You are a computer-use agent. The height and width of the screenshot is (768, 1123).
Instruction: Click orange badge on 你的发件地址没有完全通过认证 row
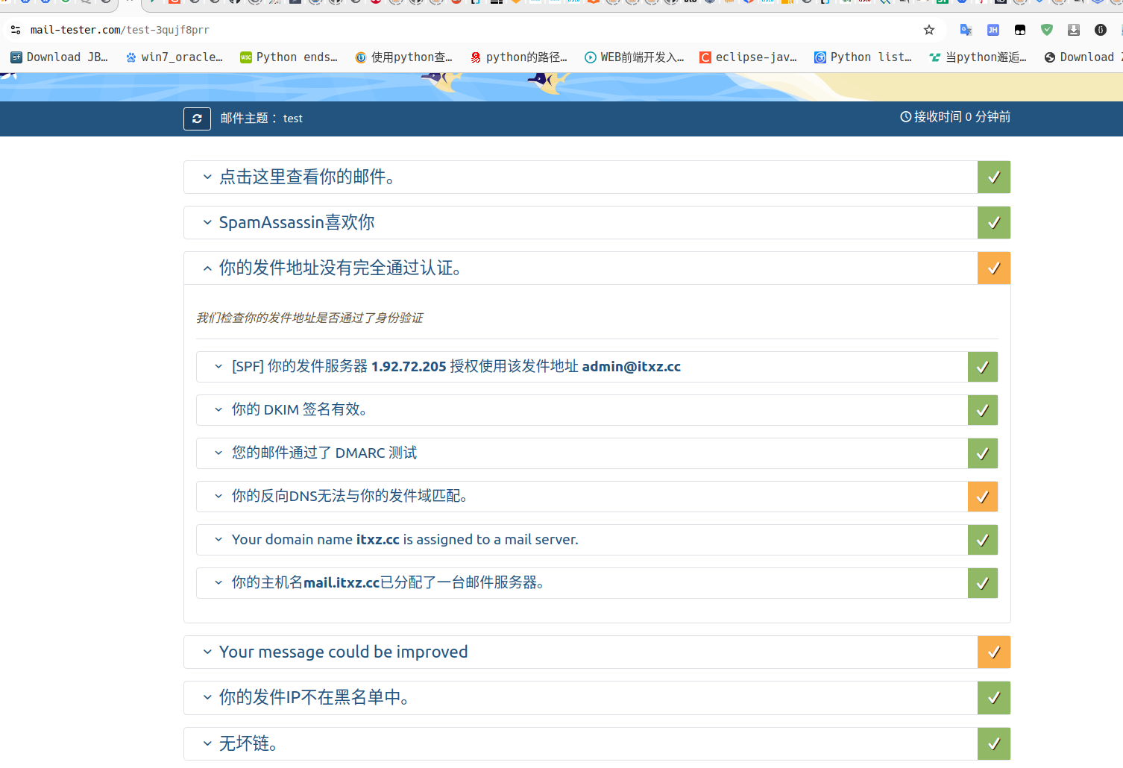click(994, 268)
